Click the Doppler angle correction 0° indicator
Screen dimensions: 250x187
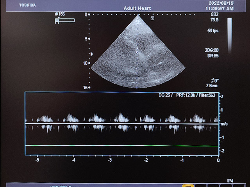[214, 80]
